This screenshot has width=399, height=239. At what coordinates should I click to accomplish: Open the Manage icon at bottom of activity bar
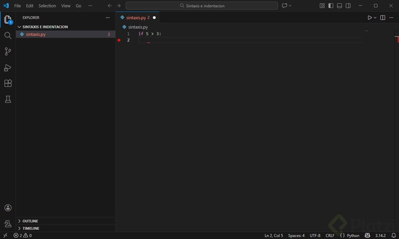pyautogui.click(x=8, y=223)
